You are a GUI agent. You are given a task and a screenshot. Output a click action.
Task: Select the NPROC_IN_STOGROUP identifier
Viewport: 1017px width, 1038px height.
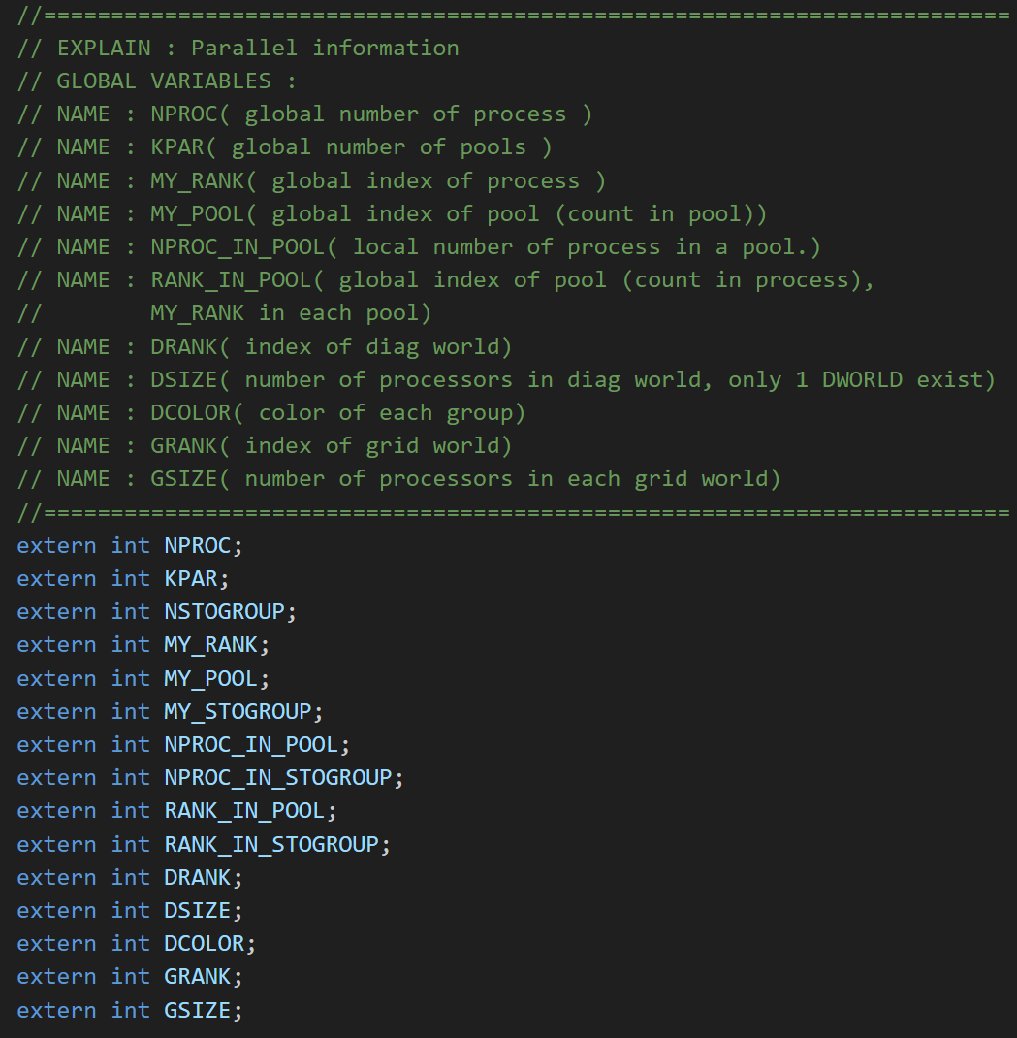click(x=277, y=777)
